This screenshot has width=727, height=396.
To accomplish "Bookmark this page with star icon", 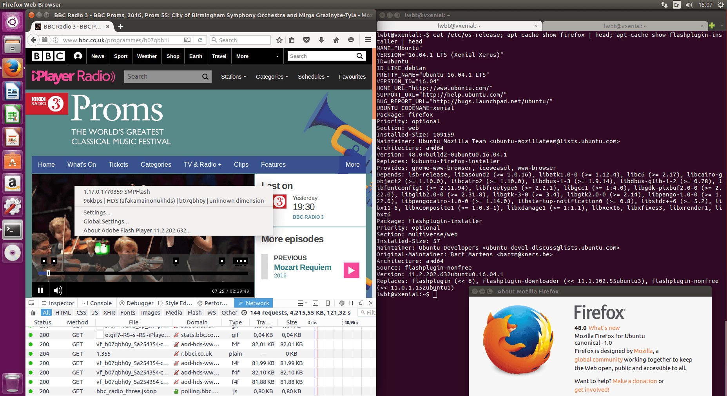I will [279, 40].
